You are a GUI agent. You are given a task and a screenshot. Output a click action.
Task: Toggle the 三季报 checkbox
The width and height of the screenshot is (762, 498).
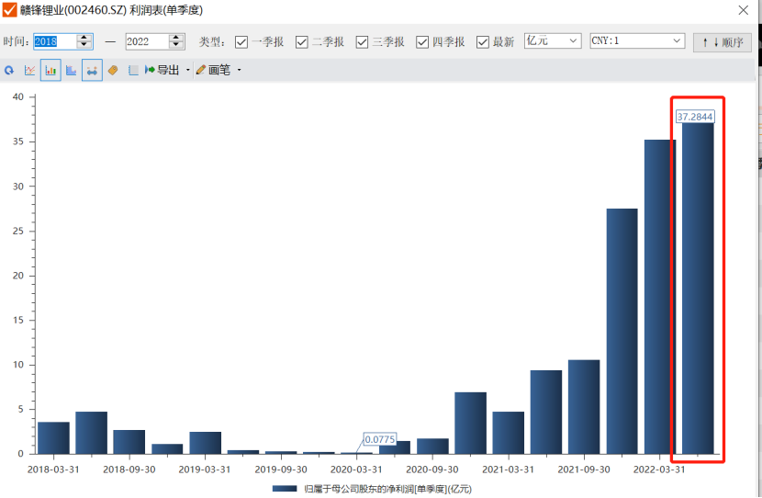pyautogui.click(x=362, y=41)
